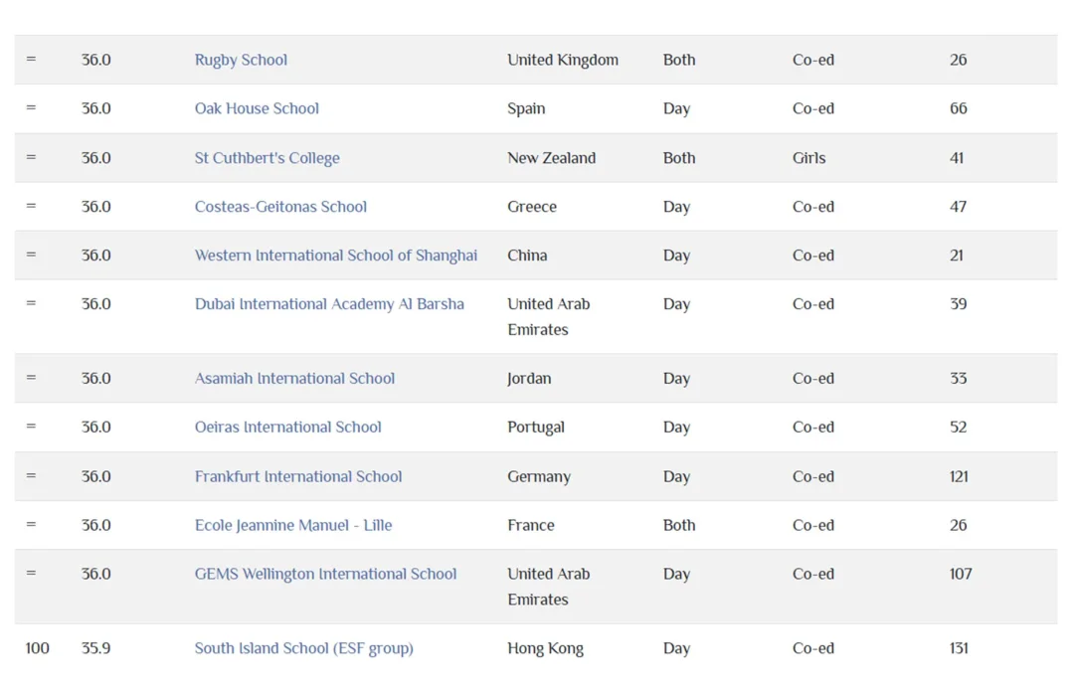The image size is (1074, 691).
Task: Open the Asamiah International School link
Action: pos(294,379)
